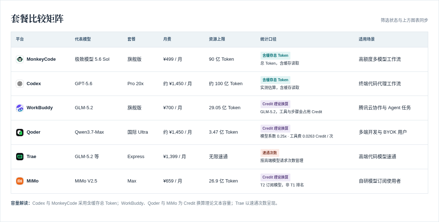Select the GLM-5.2 等 cell
The width and height of the screenshot is (439, 222).
click(87, 157)
